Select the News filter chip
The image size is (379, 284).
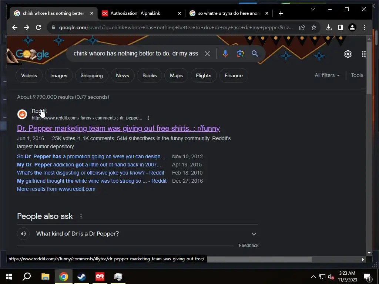point(123,75)
